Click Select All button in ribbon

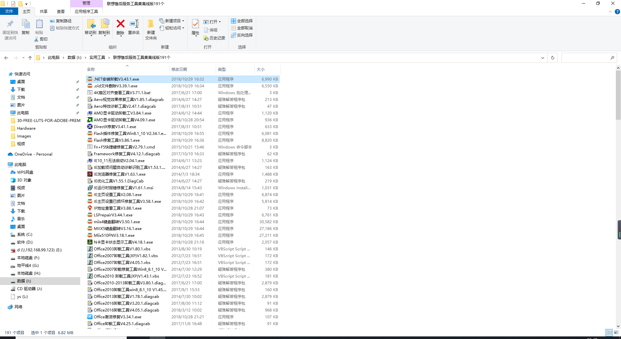(x=242, y=21)
